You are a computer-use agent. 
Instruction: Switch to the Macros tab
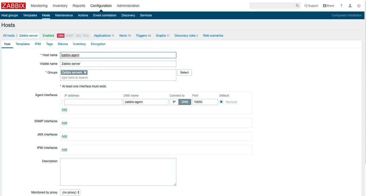point(63,44)
